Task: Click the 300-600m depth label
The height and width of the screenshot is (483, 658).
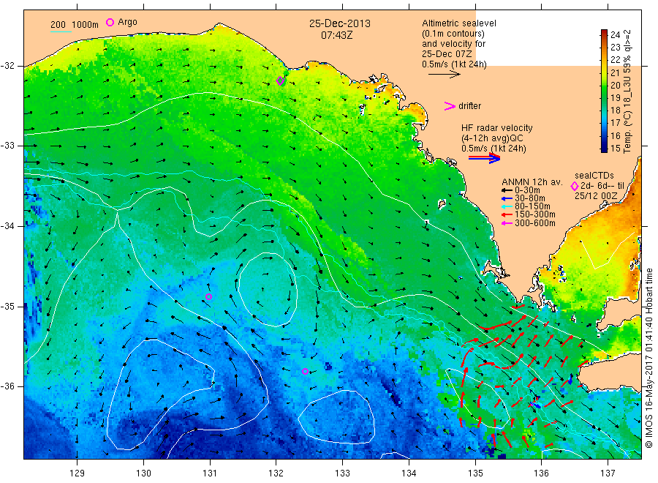Action: tap(535, 223)
